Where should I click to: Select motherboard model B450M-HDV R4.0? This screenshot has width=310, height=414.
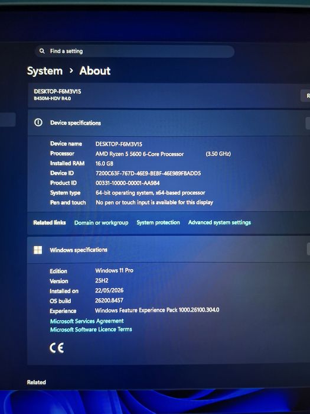point(52,99)
